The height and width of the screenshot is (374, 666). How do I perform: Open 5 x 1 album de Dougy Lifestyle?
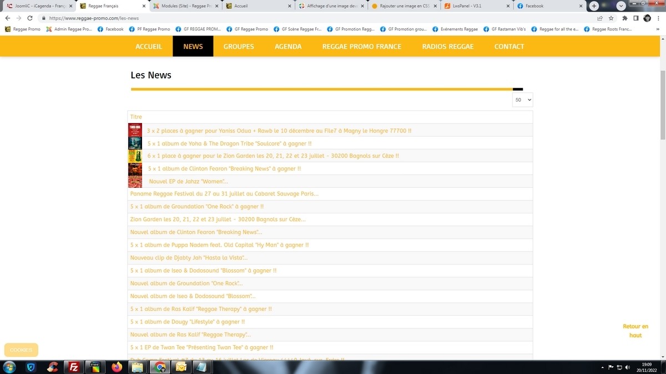coord(187,321)
